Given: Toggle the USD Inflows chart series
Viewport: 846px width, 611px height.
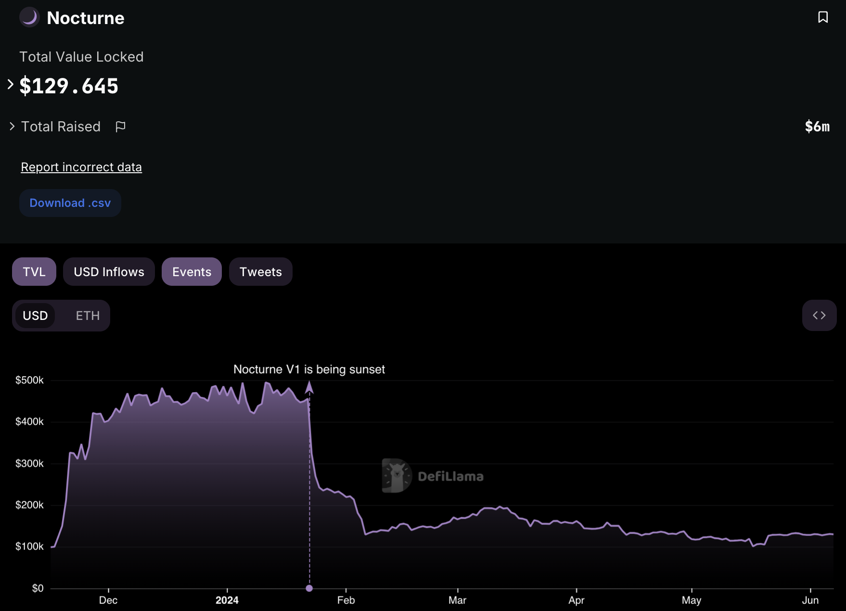Looking at the screenshot, I should 109,272.
